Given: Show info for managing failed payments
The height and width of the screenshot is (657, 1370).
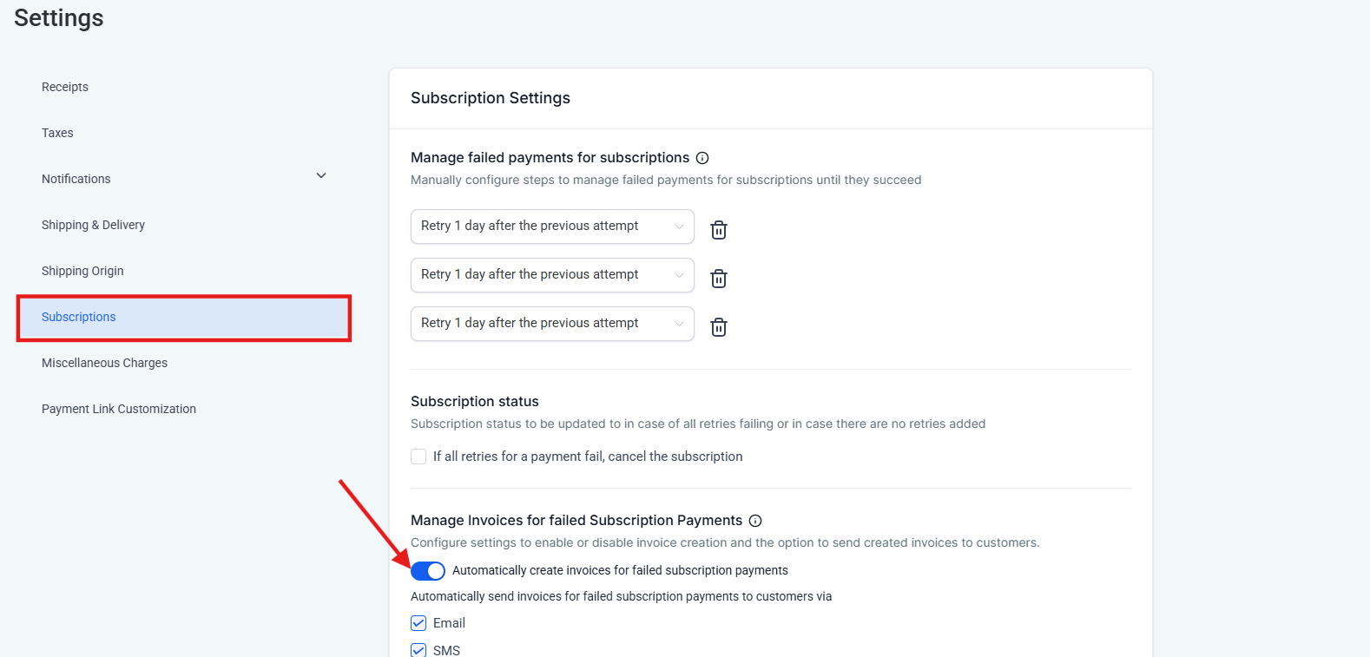Looking at the screenshot, I should (702, 158).
